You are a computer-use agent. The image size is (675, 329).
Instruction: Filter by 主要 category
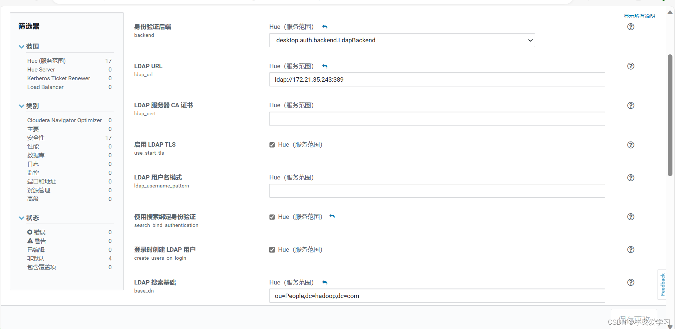(33, 129)
